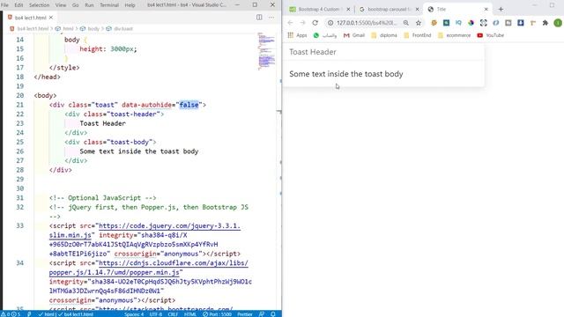Open the Chrome profile avatar
This screenshot has height=317, width=564.
[x=558, y=23]
